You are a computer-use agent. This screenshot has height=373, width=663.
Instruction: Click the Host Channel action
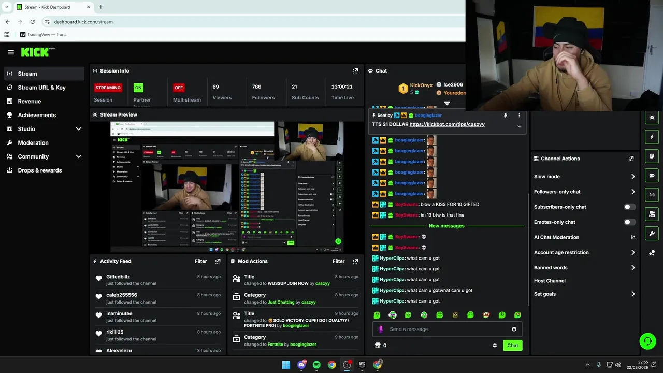550,281
